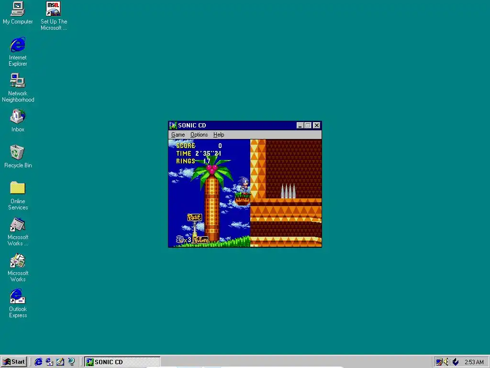Screen dimensions: 490x368
Task: Click Sonic standing on the floating platform
Action: pyautogui.click(x=244, y=184)
